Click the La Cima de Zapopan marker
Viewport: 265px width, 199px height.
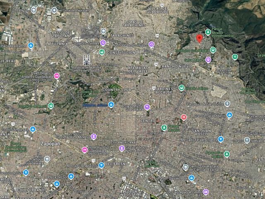tap(54, 10)
